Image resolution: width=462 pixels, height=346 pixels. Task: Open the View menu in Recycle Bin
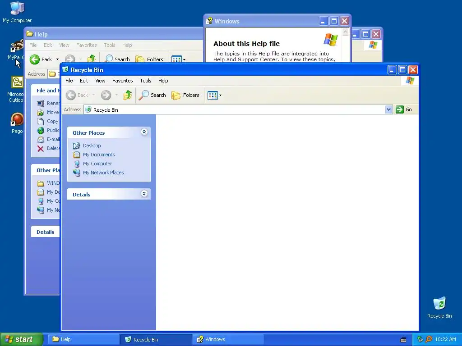pyautogui.click(x=100, y=81)
